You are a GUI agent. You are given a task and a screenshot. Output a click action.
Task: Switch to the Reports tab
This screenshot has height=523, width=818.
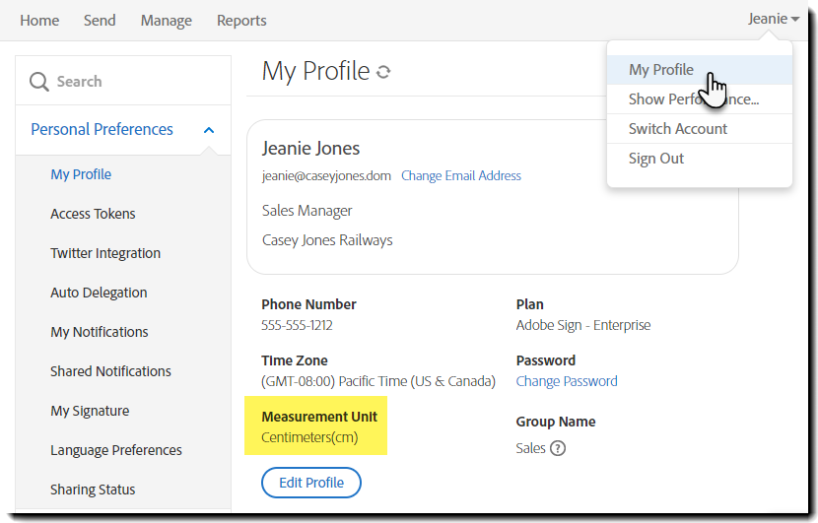(241, 20)
